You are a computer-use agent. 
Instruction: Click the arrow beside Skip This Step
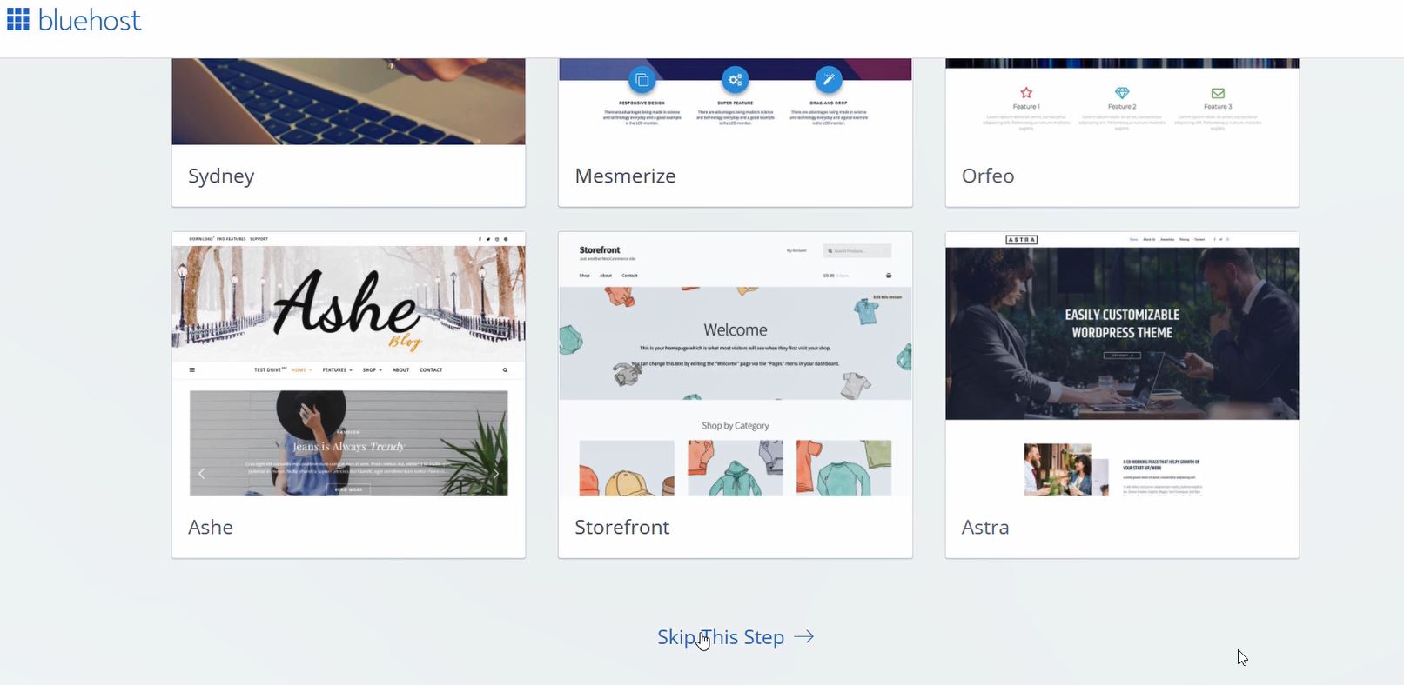point(804,637)
